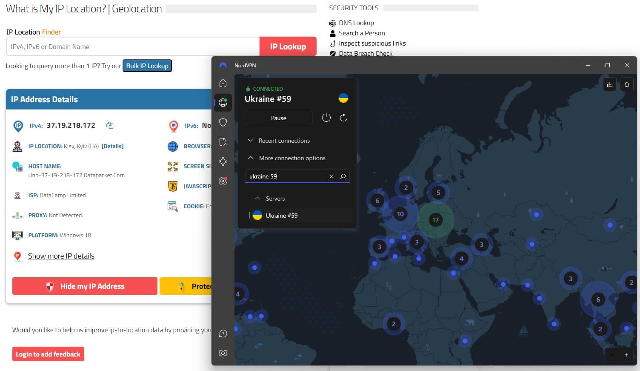640x371 pixels.
Task: Open NordVPN settings gear icon
Action: [x=223, y=353]
